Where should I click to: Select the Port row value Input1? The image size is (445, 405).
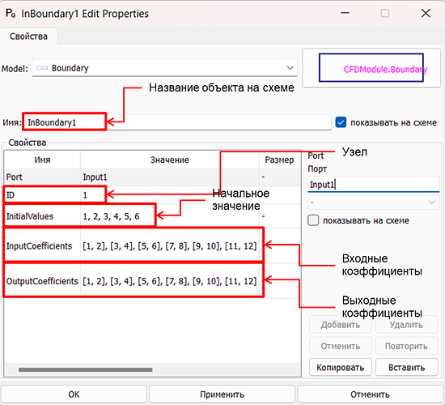coord(170,177)
